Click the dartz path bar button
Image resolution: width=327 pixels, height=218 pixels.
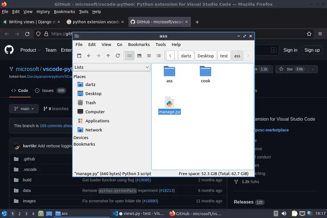tap(186, 56)
